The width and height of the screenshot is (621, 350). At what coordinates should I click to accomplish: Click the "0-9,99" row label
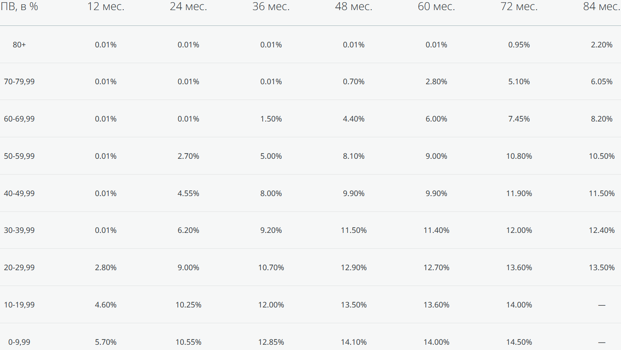pos(19,342)
